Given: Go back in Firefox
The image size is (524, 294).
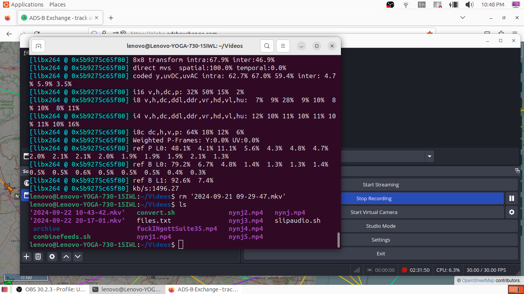Looking at the screenshot, I should (9, 34).
